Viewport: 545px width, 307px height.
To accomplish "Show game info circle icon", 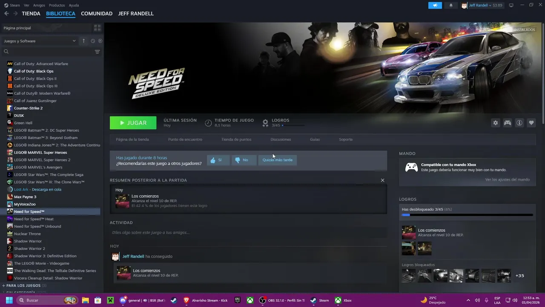I will click(519, 123).
